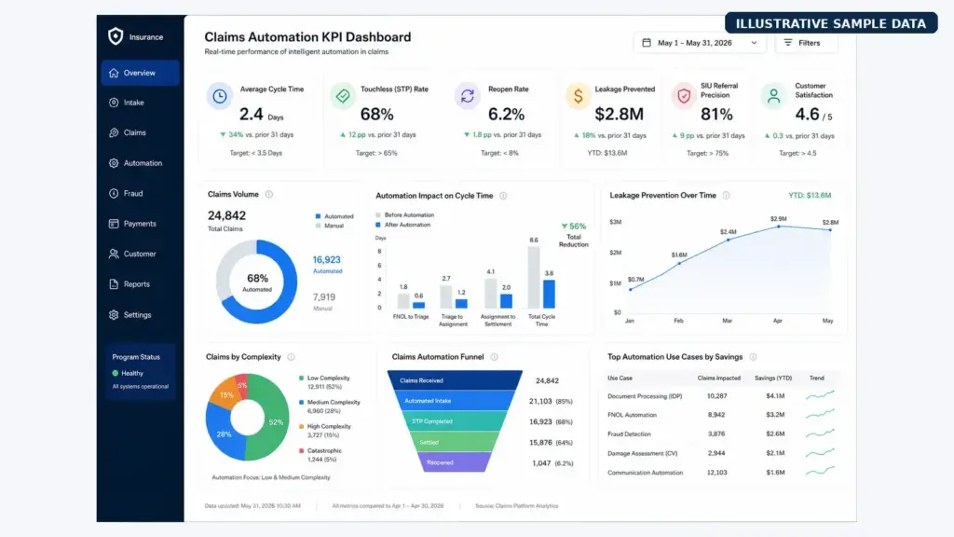Click the Reopen Rate refresh icon
Image resolution: width=954 pixels, height=537 pixels.
[x=468, y=96]
